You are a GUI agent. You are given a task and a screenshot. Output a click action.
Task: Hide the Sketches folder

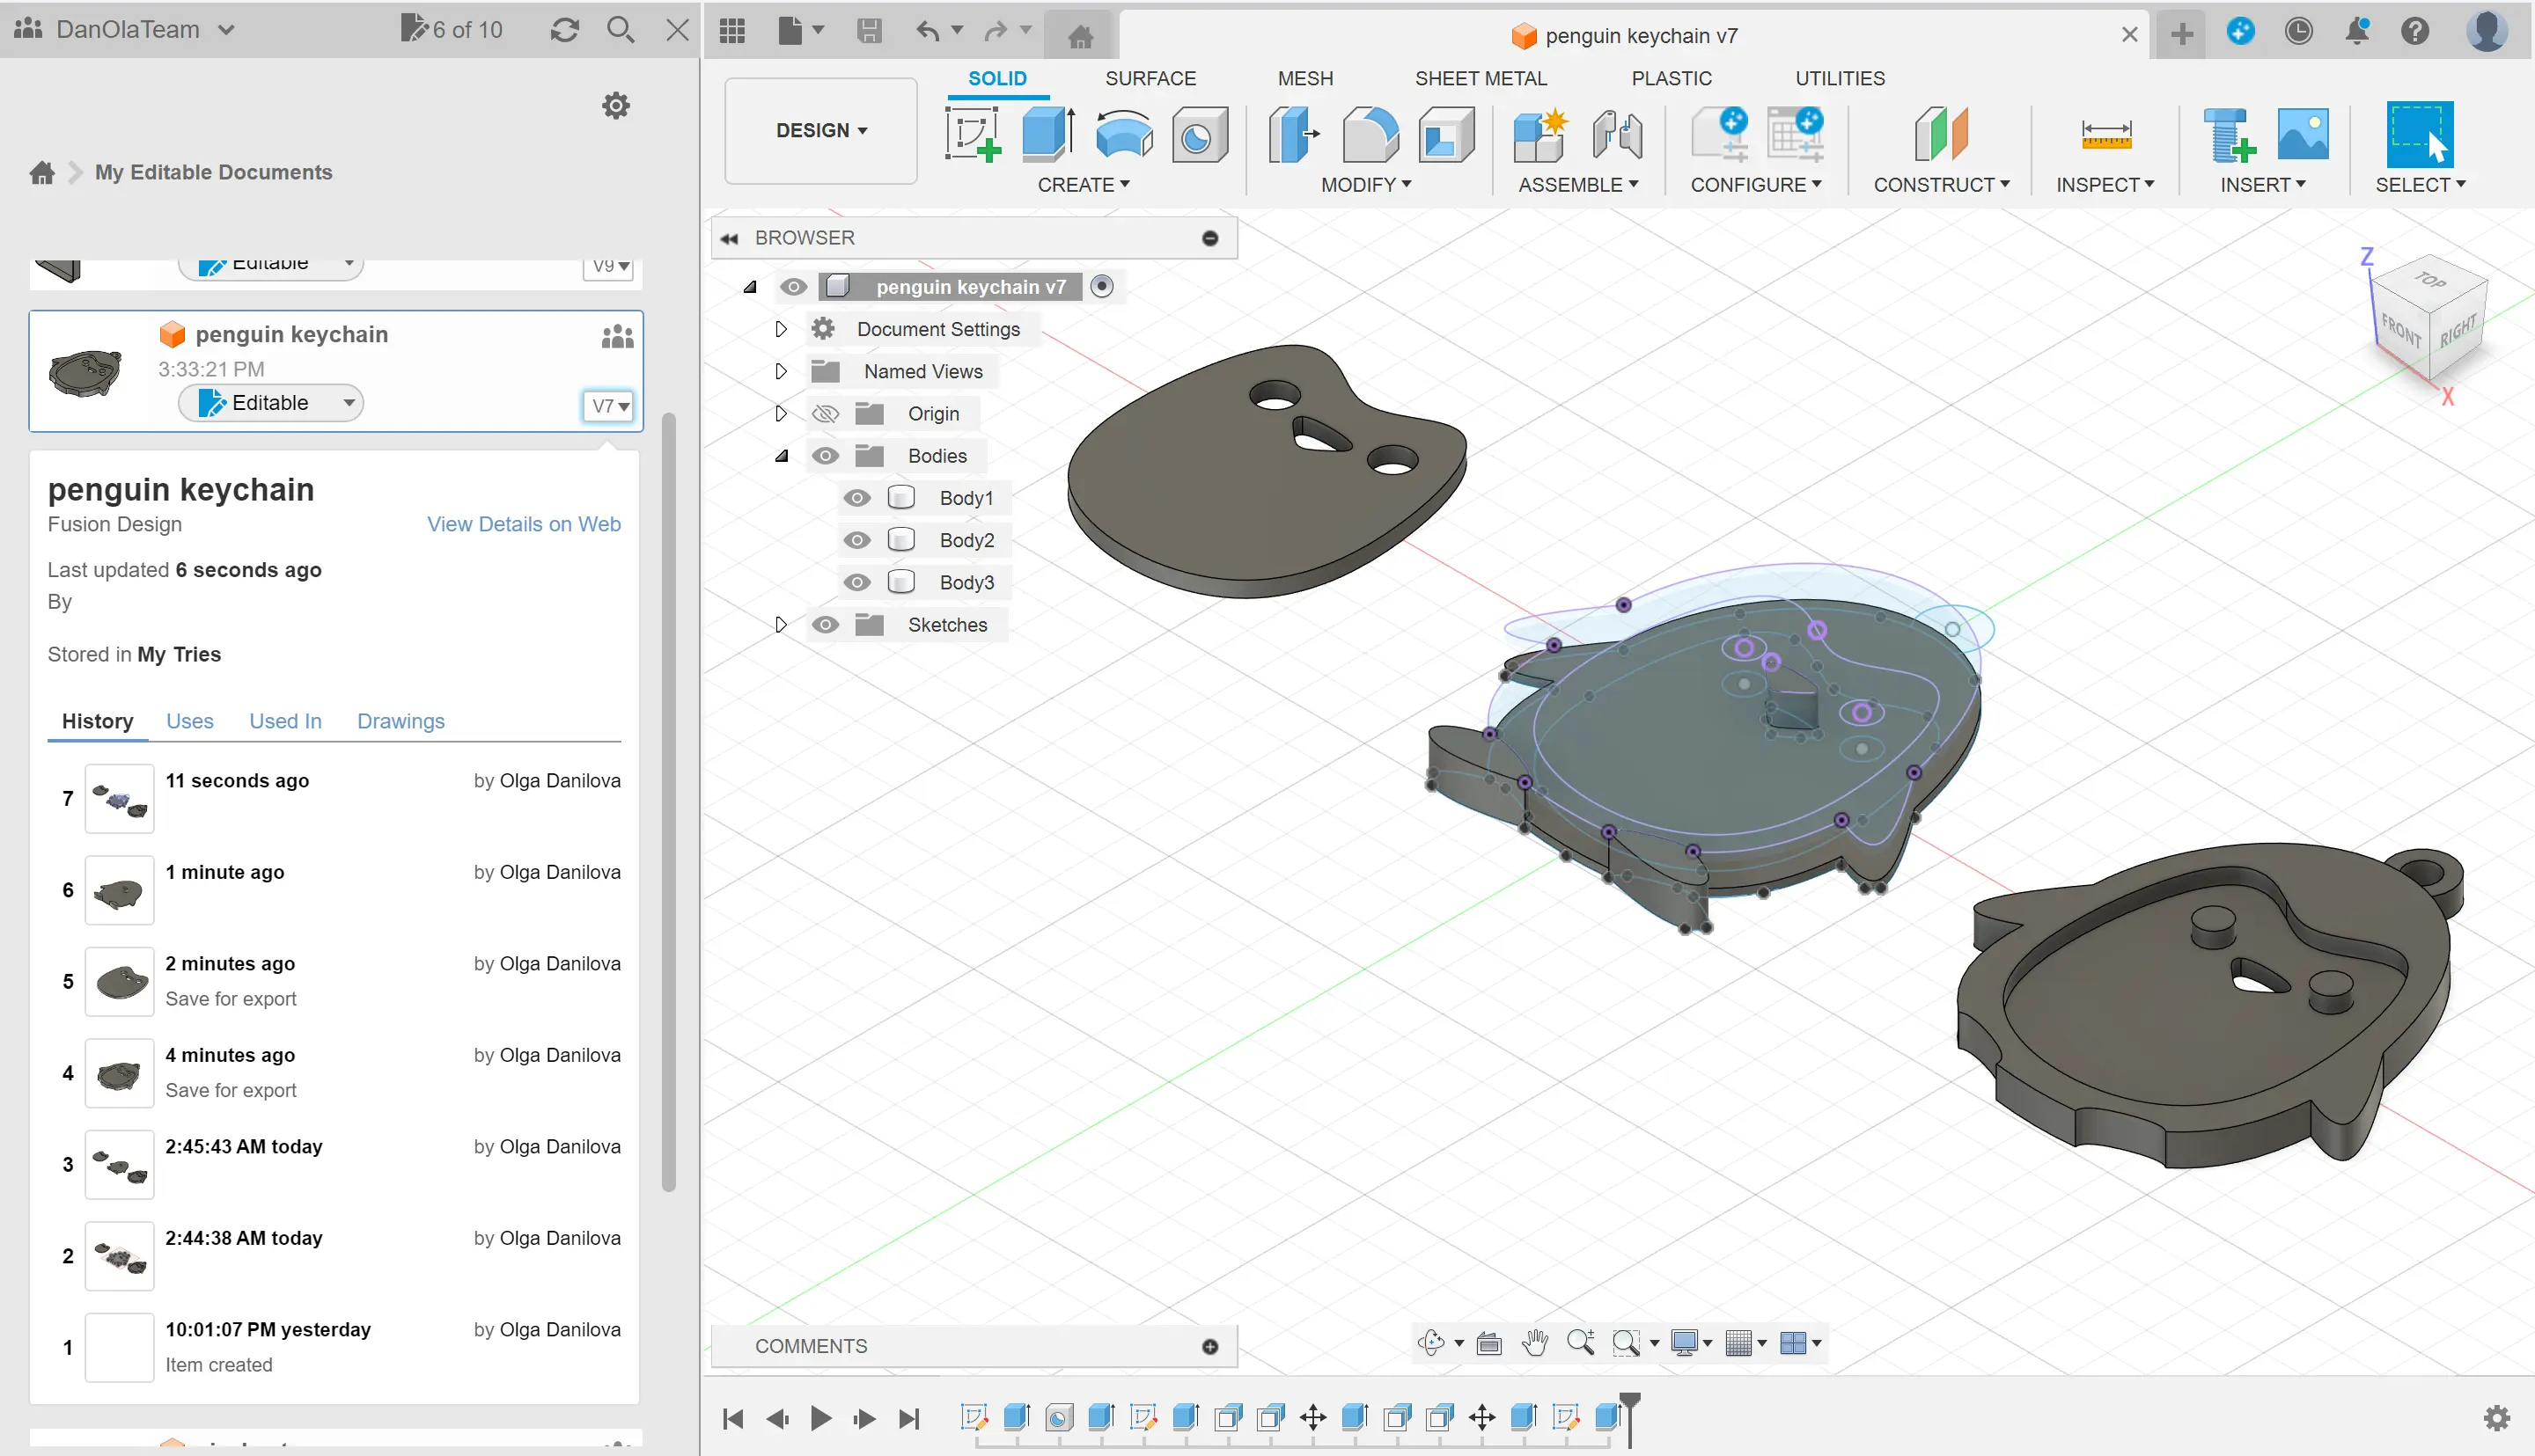click(825, 625)
